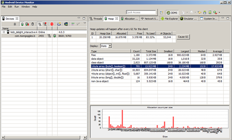Click the Type column header
Image resolution: width=232 pixels, height=140 pixels.
point(110,51)
